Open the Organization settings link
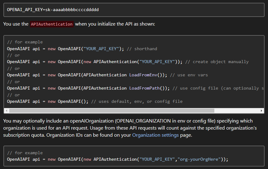Viewport: 268px width, 169px height. [x=155, y=135]
